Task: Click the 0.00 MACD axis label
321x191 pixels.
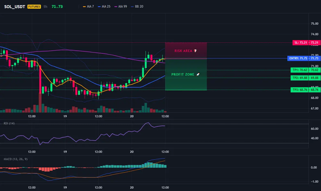Action: point(314,167)
